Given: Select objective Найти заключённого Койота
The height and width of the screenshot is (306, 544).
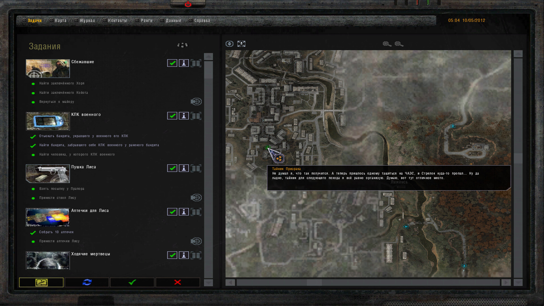Looking at the screenshot, I should point(63,93).
